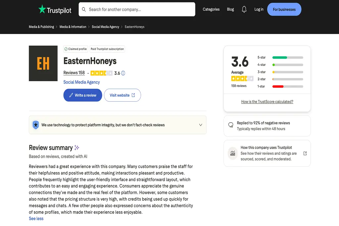Open the Blog section
Screen dimensions: 339x226
coord(230,9)
